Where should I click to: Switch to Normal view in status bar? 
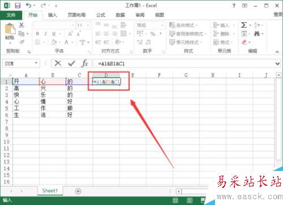tap(175, 200)
